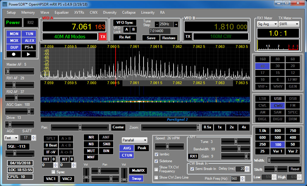Open the Memory menu

[28, 12]
